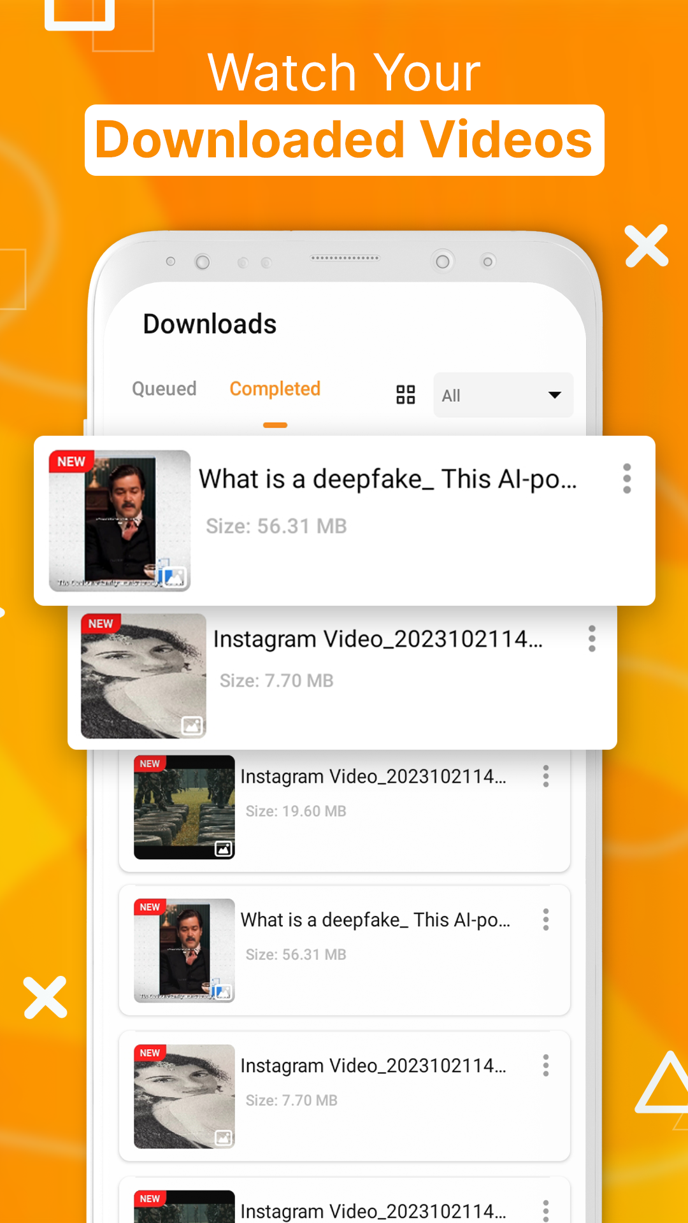Click the 'Watch Your' heading text
This screenshot has width=688, height=1223.
(x=344, y=72)
